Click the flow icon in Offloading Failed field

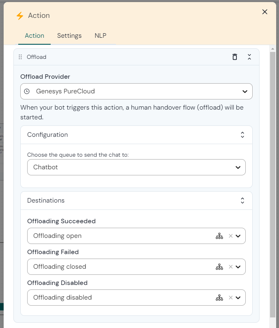(219, 267)
